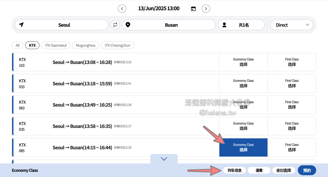Choose First Class for KTX 083
328x177 pixels.
(292, 105)
